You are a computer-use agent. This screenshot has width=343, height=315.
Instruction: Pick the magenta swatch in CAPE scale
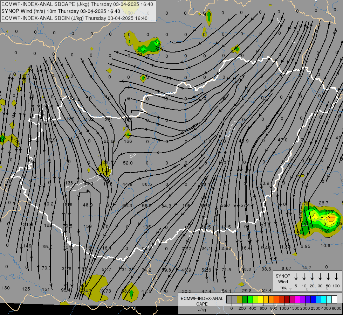pyautogui.click(x=297, y=300)
